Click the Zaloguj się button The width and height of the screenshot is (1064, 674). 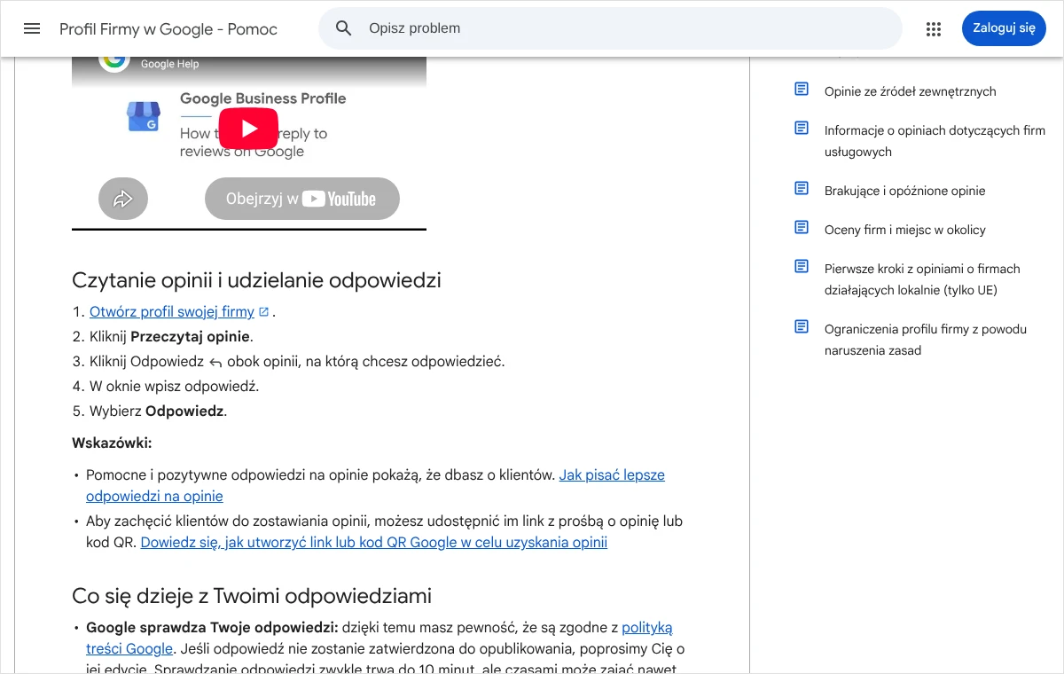1004,28
